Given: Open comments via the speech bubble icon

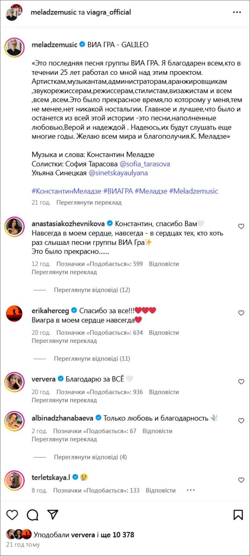Looking at the screenshot, I should point(32,515).
